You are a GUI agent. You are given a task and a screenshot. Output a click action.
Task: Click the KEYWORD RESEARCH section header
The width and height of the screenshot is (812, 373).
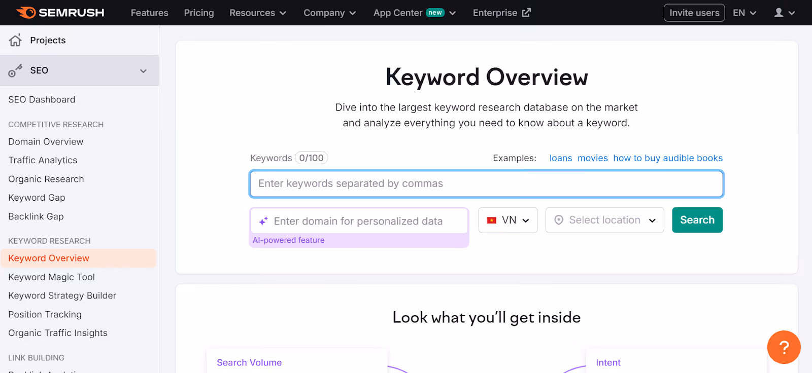(x=49, y=241)
